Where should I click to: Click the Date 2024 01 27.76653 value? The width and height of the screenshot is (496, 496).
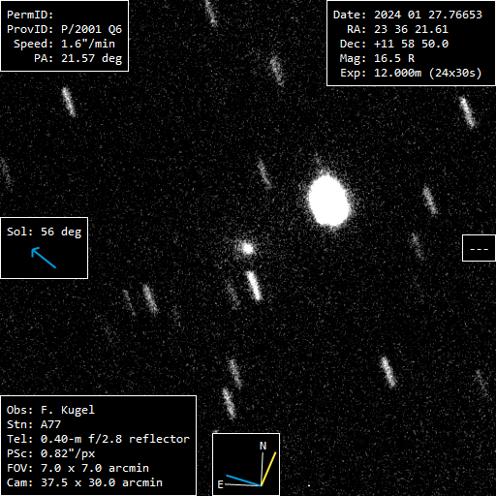point(428,15)
